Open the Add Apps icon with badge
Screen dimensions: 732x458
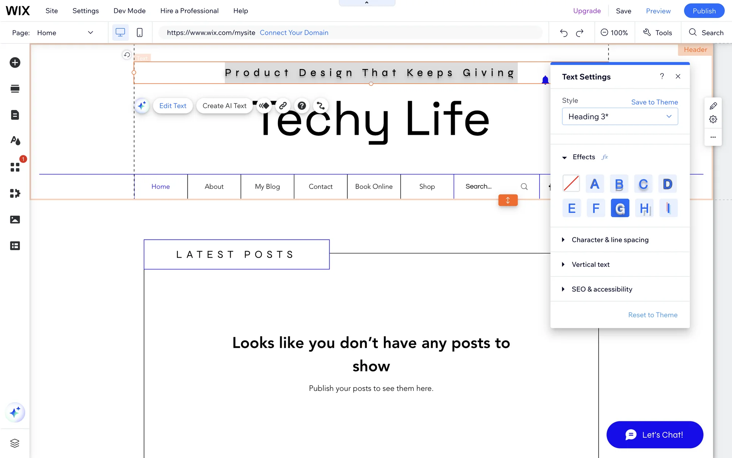[15, 167]
